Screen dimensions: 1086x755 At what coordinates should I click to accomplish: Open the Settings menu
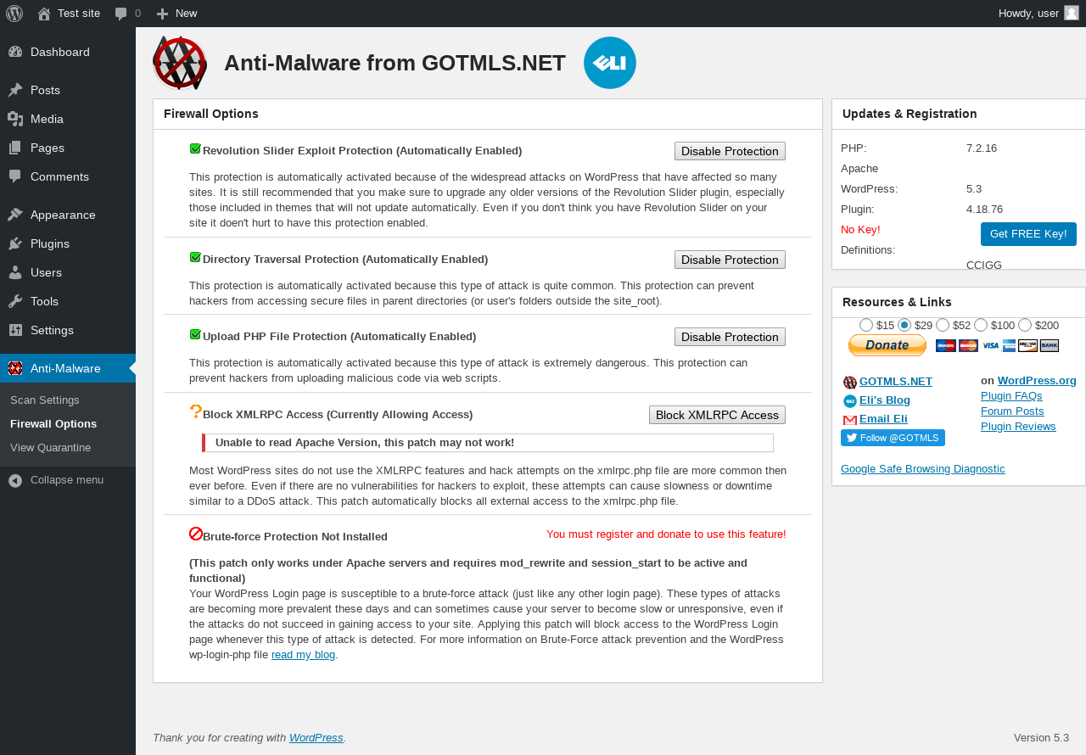click(x=52, y=330)
